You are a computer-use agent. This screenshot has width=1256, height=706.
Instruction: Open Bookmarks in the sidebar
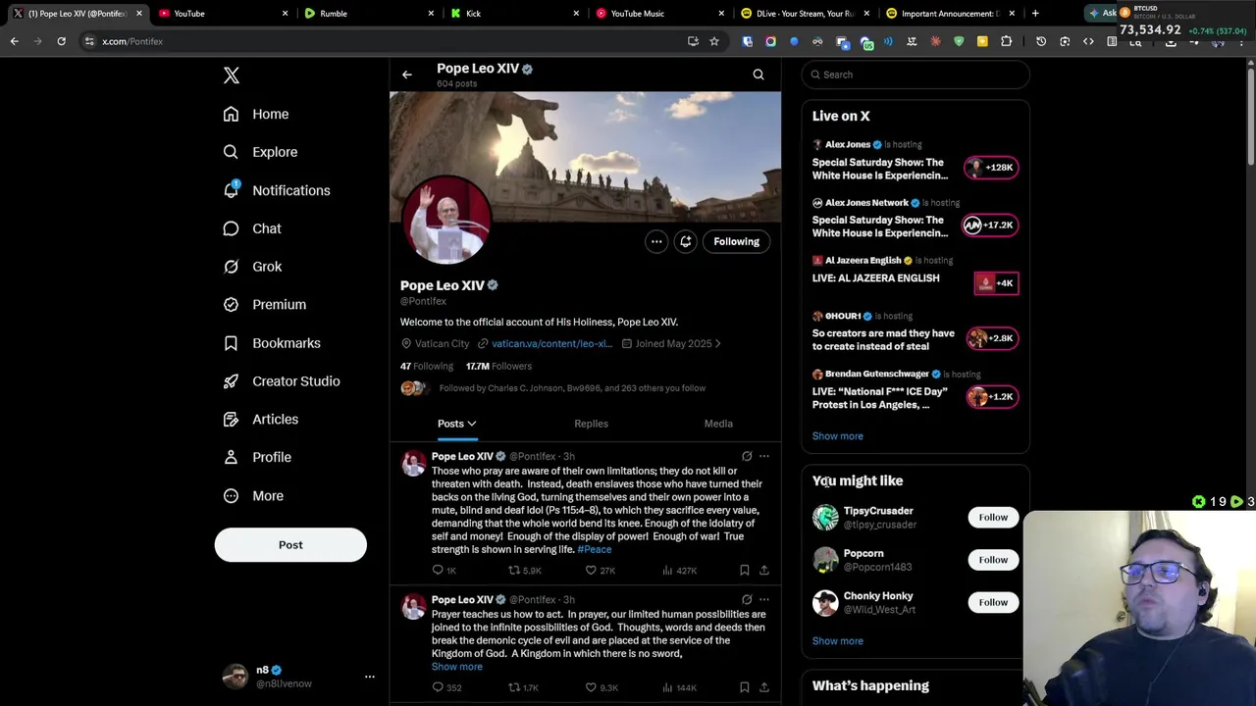point(272,343)
